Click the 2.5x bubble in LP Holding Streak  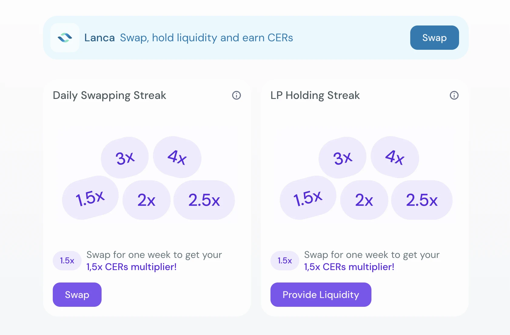pos(422,200)
